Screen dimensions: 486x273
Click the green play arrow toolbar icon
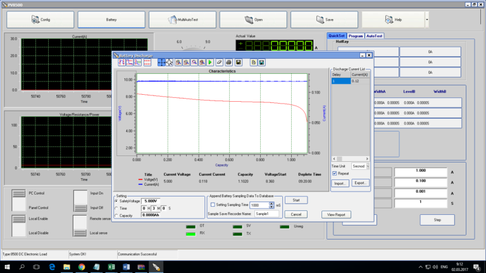(x=210, y=63)
